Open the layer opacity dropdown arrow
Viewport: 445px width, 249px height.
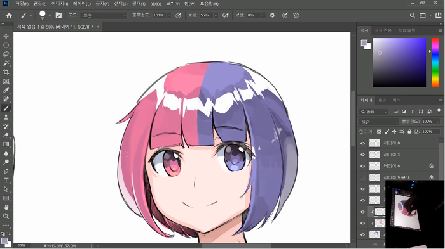click(x=437, y=122)
